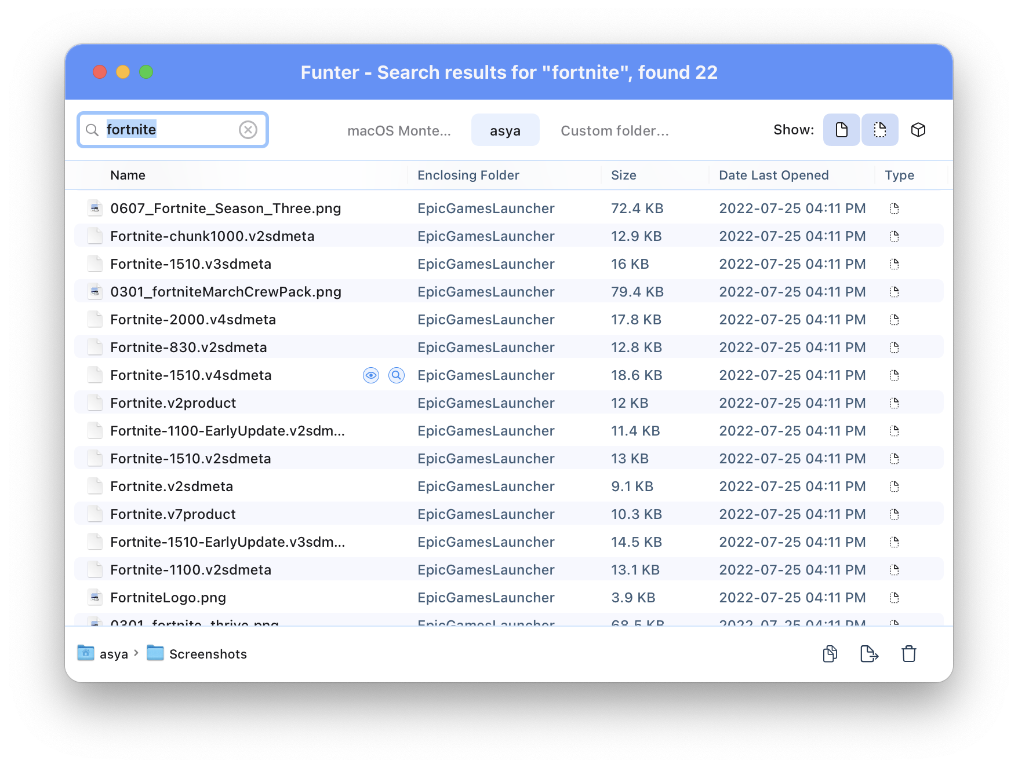
Task: Toggle showing regular visible files
Action: pos(841,130)
